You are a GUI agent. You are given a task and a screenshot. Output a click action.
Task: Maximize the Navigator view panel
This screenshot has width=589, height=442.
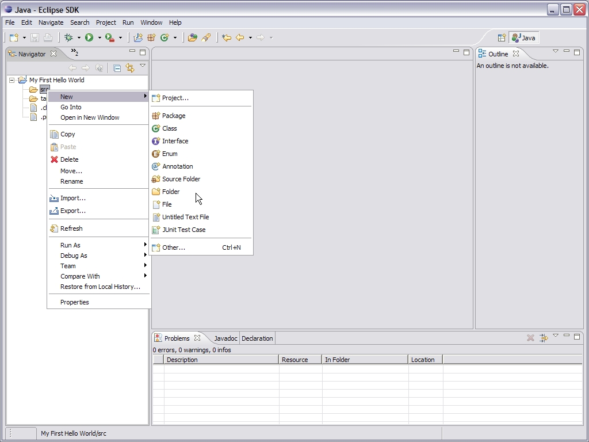pyautogui.click(x=143, y=52)
